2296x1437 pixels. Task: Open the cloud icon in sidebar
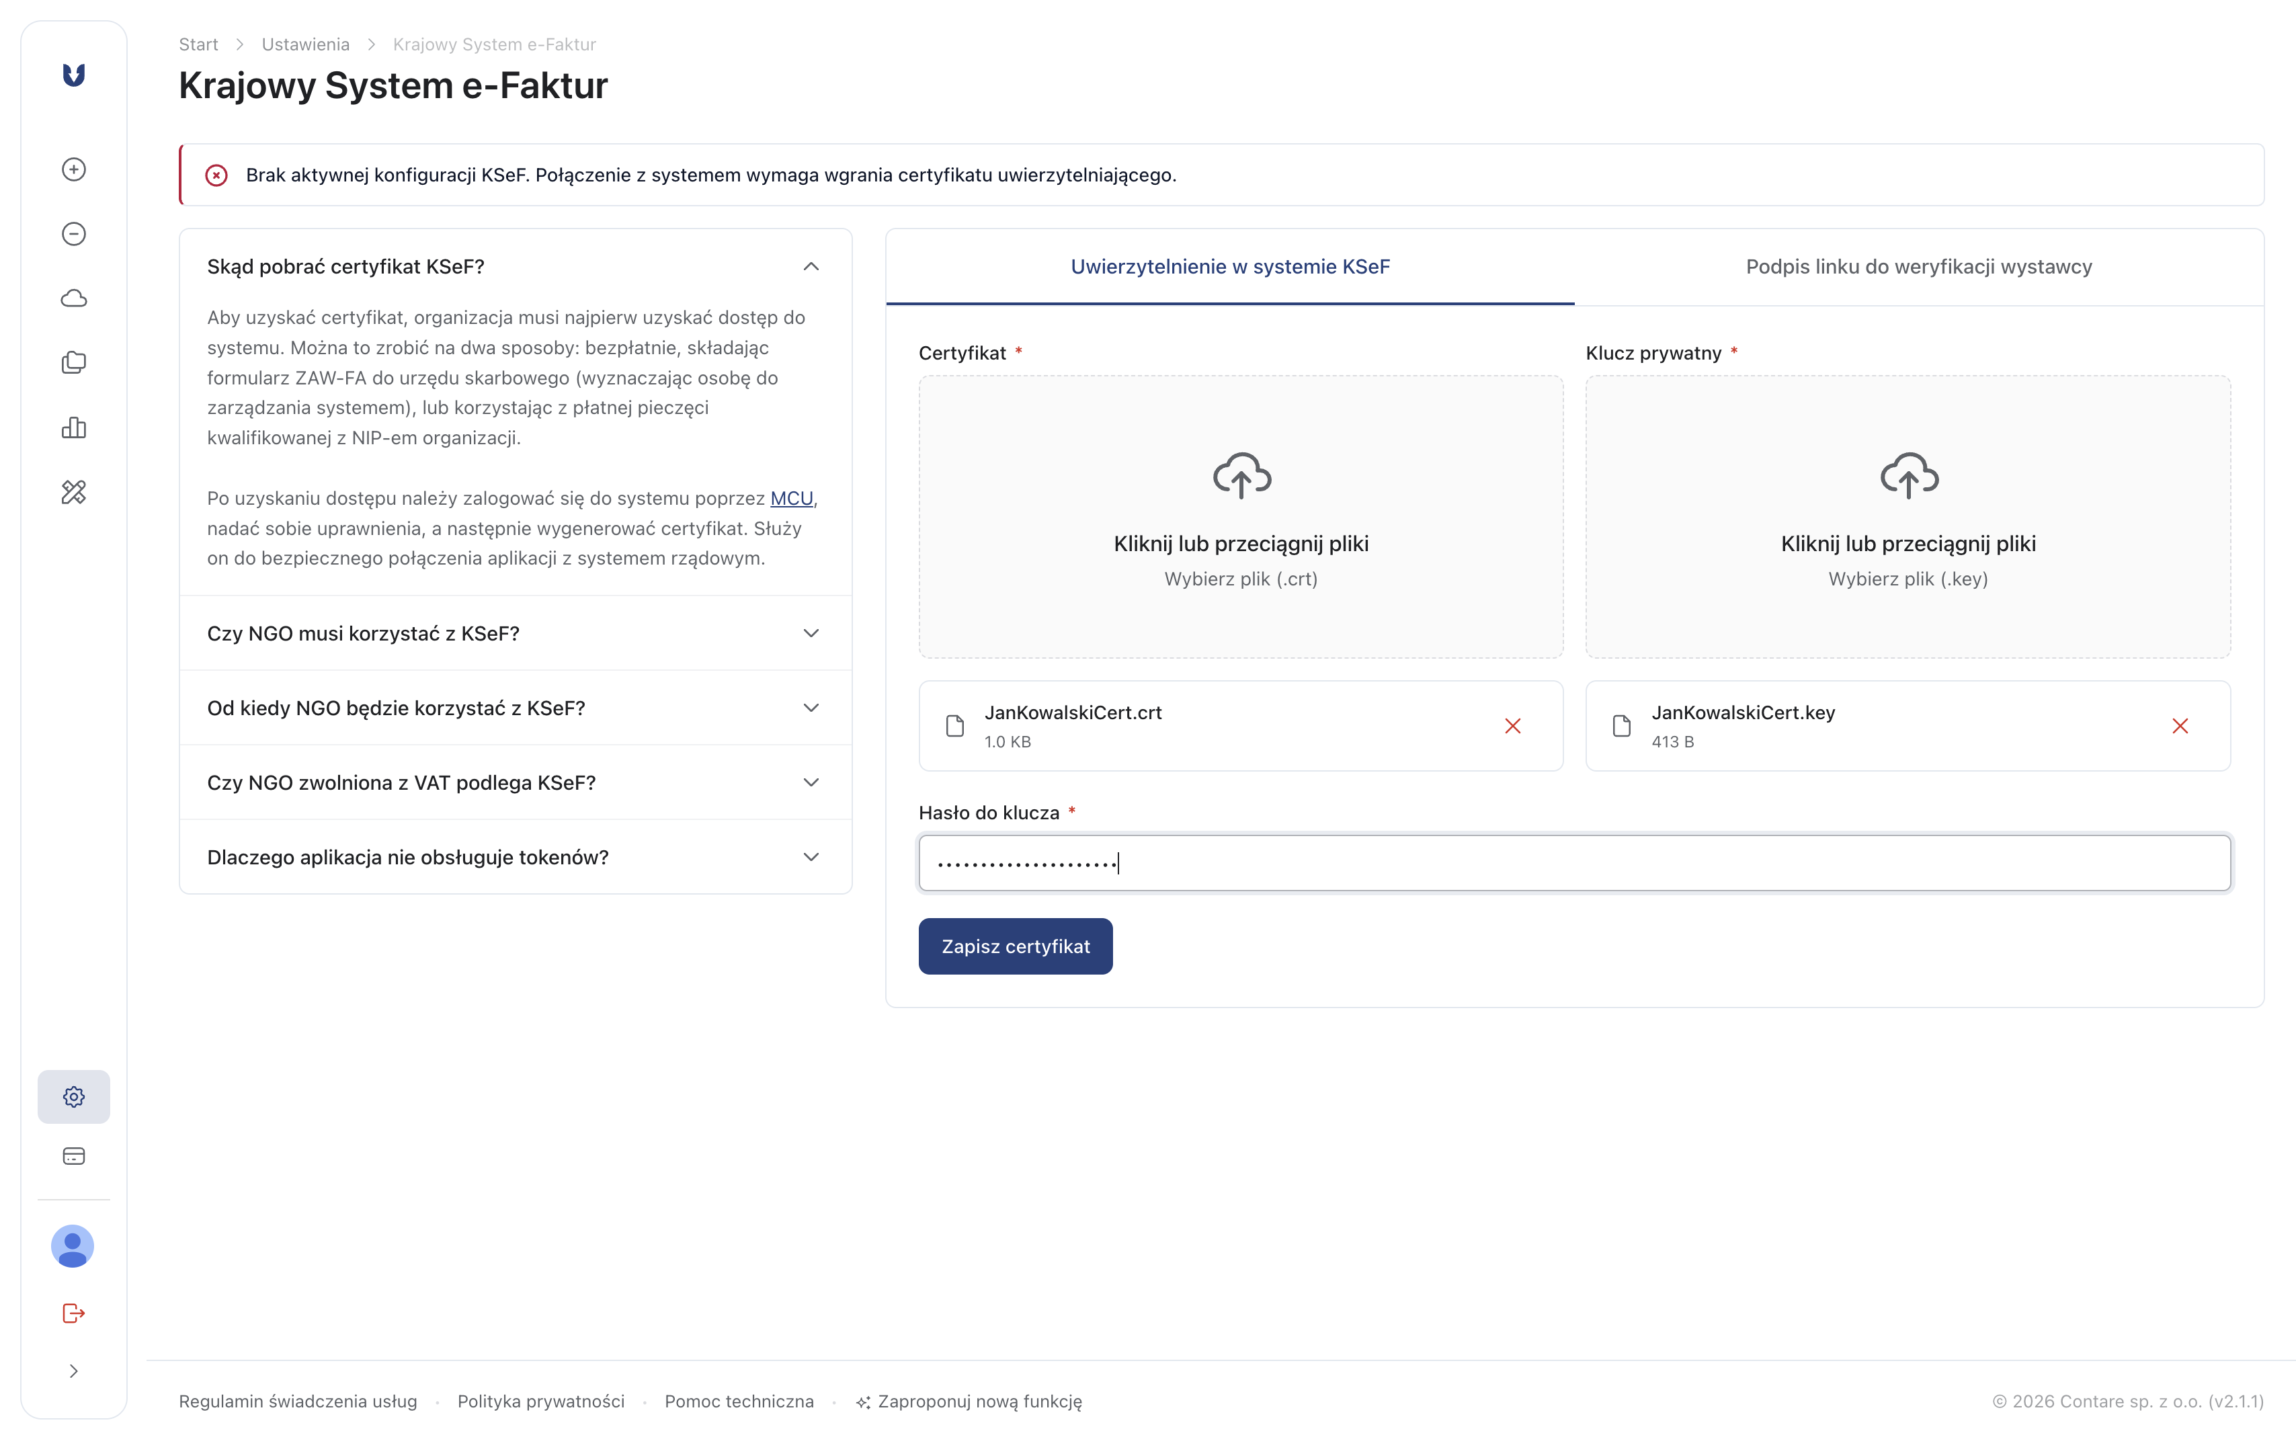tap(74, 298)
